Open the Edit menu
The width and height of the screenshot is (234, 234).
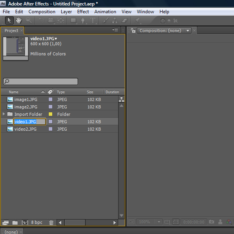(x=19, y=12)
